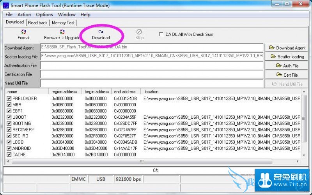Uncheck the ANDROID partition
The image size is (312, 195).
(9, 148)
